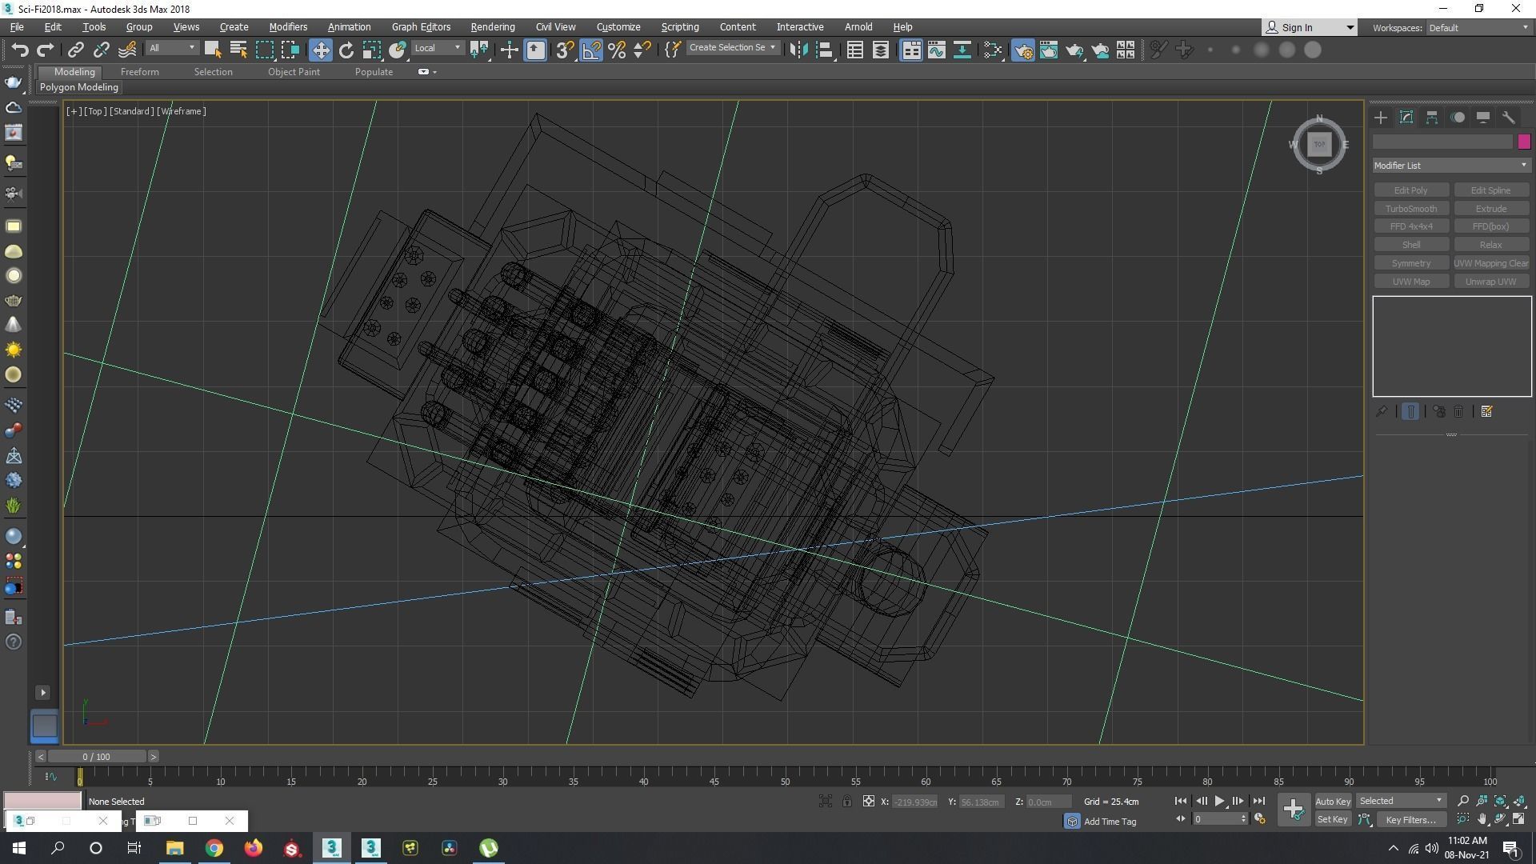Expand the ribbon options dropdown arrow
Screen dimensions: 1536x864
click(434, 72)
